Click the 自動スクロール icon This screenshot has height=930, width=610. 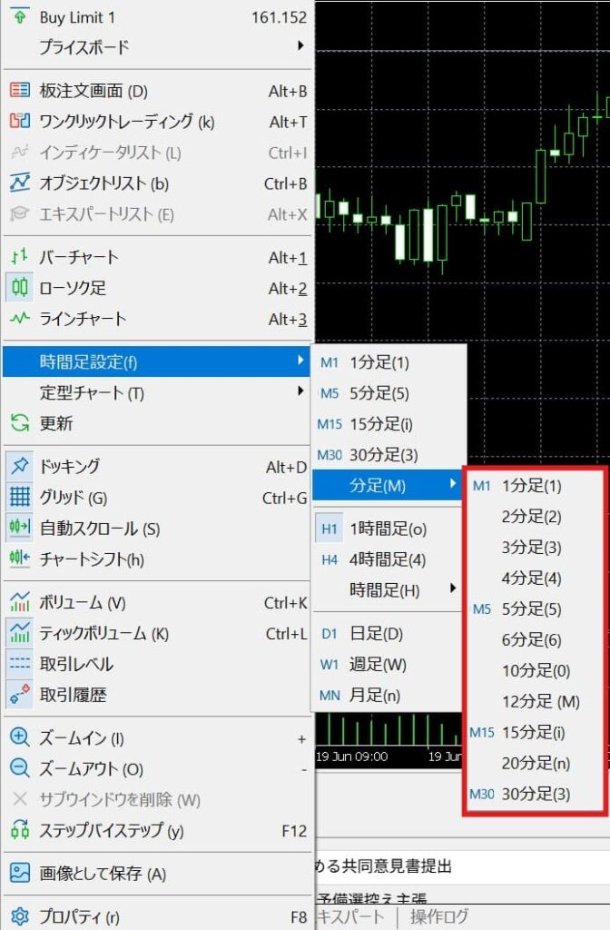(20, 528)
